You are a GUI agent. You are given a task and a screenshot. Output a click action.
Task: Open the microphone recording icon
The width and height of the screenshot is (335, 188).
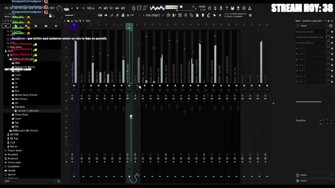(x=221, y=8)
